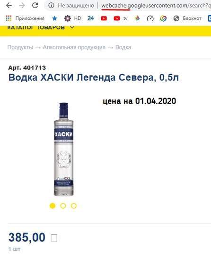Select the third image carousel dot
The height and width of the screenshot is (258, 211).
pos(73,205)
